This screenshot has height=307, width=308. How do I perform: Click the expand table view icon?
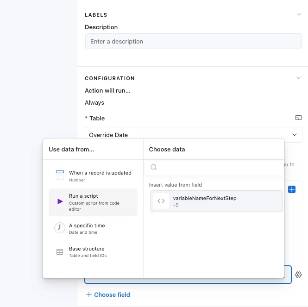pos(298,118)
